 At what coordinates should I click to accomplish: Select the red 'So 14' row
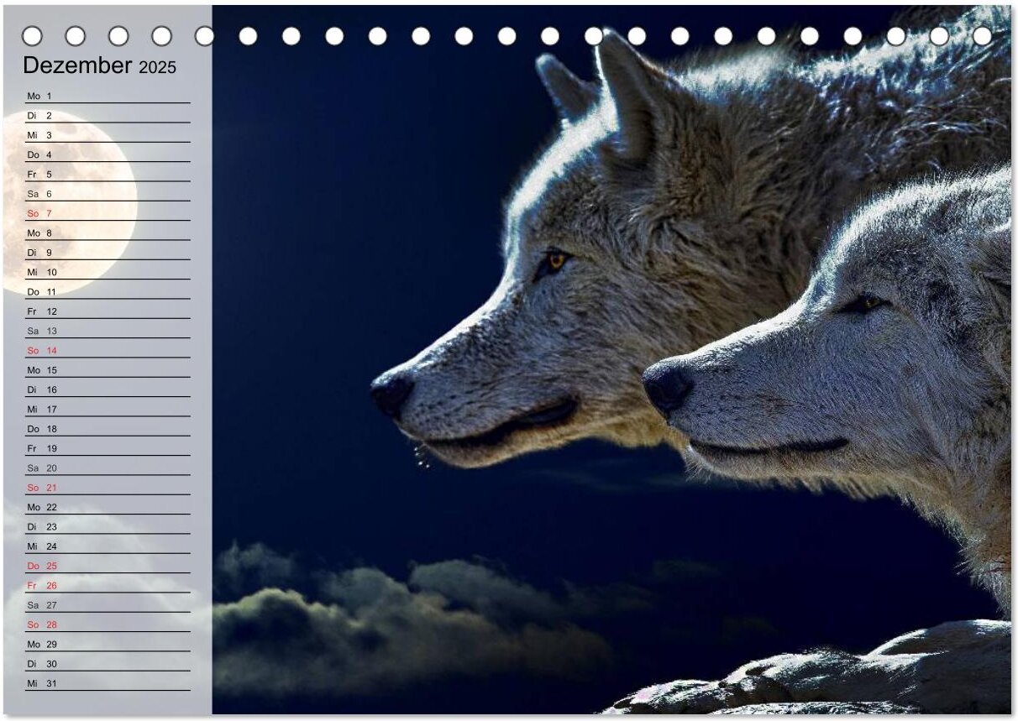click(x=108, y=350)
